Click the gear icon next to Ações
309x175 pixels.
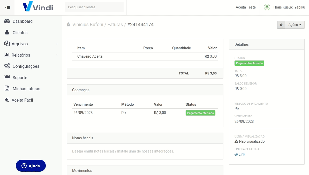point(281,25)
